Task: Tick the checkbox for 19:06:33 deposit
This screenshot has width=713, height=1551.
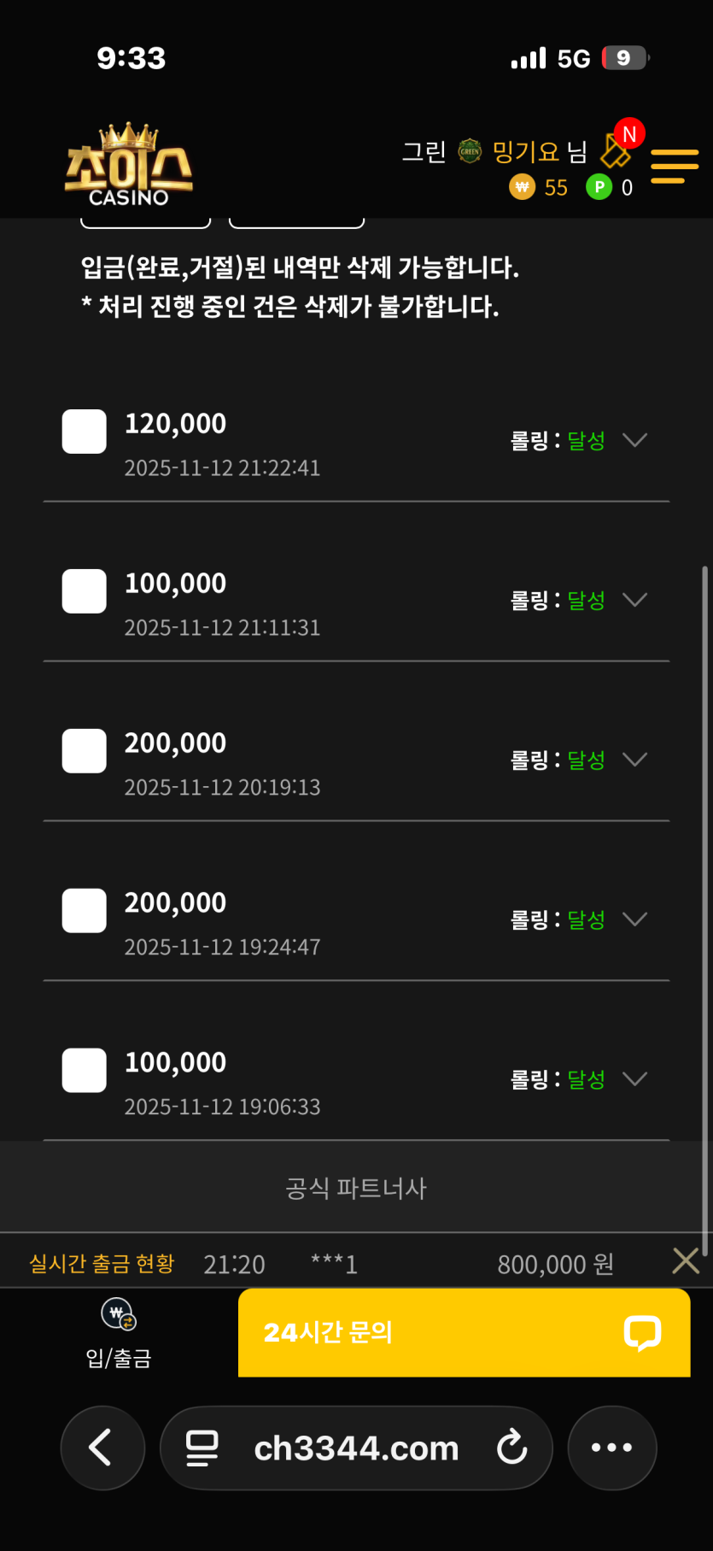Action: [x=85, y=1070]
